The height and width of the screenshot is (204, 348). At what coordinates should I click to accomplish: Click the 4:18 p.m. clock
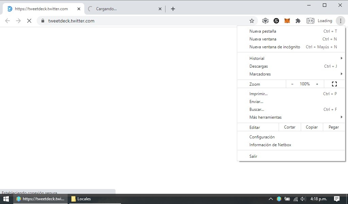click(x=319, y=199)
